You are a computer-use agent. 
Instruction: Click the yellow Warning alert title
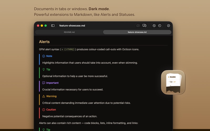coord(51,96)
